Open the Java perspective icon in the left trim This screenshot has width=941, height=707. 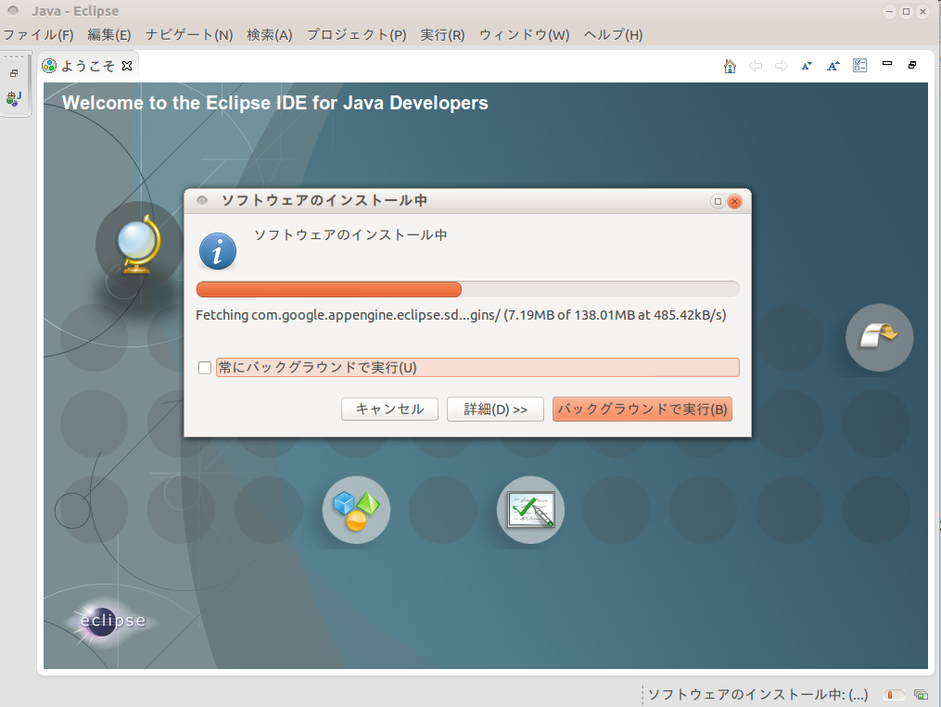coord(14,99)
